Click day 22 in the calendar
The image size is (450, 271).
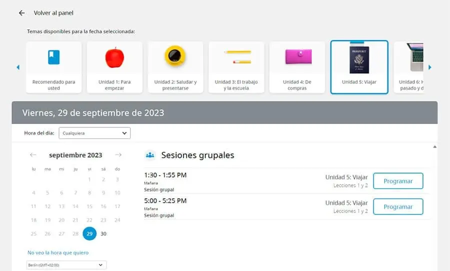[89, 220]
